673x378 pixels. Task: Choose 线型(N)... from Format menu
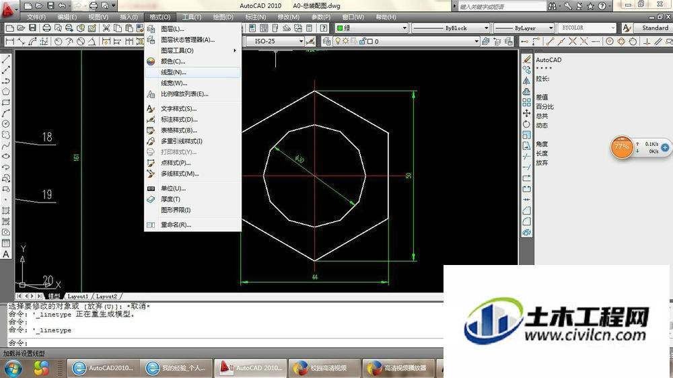point(192,73)
